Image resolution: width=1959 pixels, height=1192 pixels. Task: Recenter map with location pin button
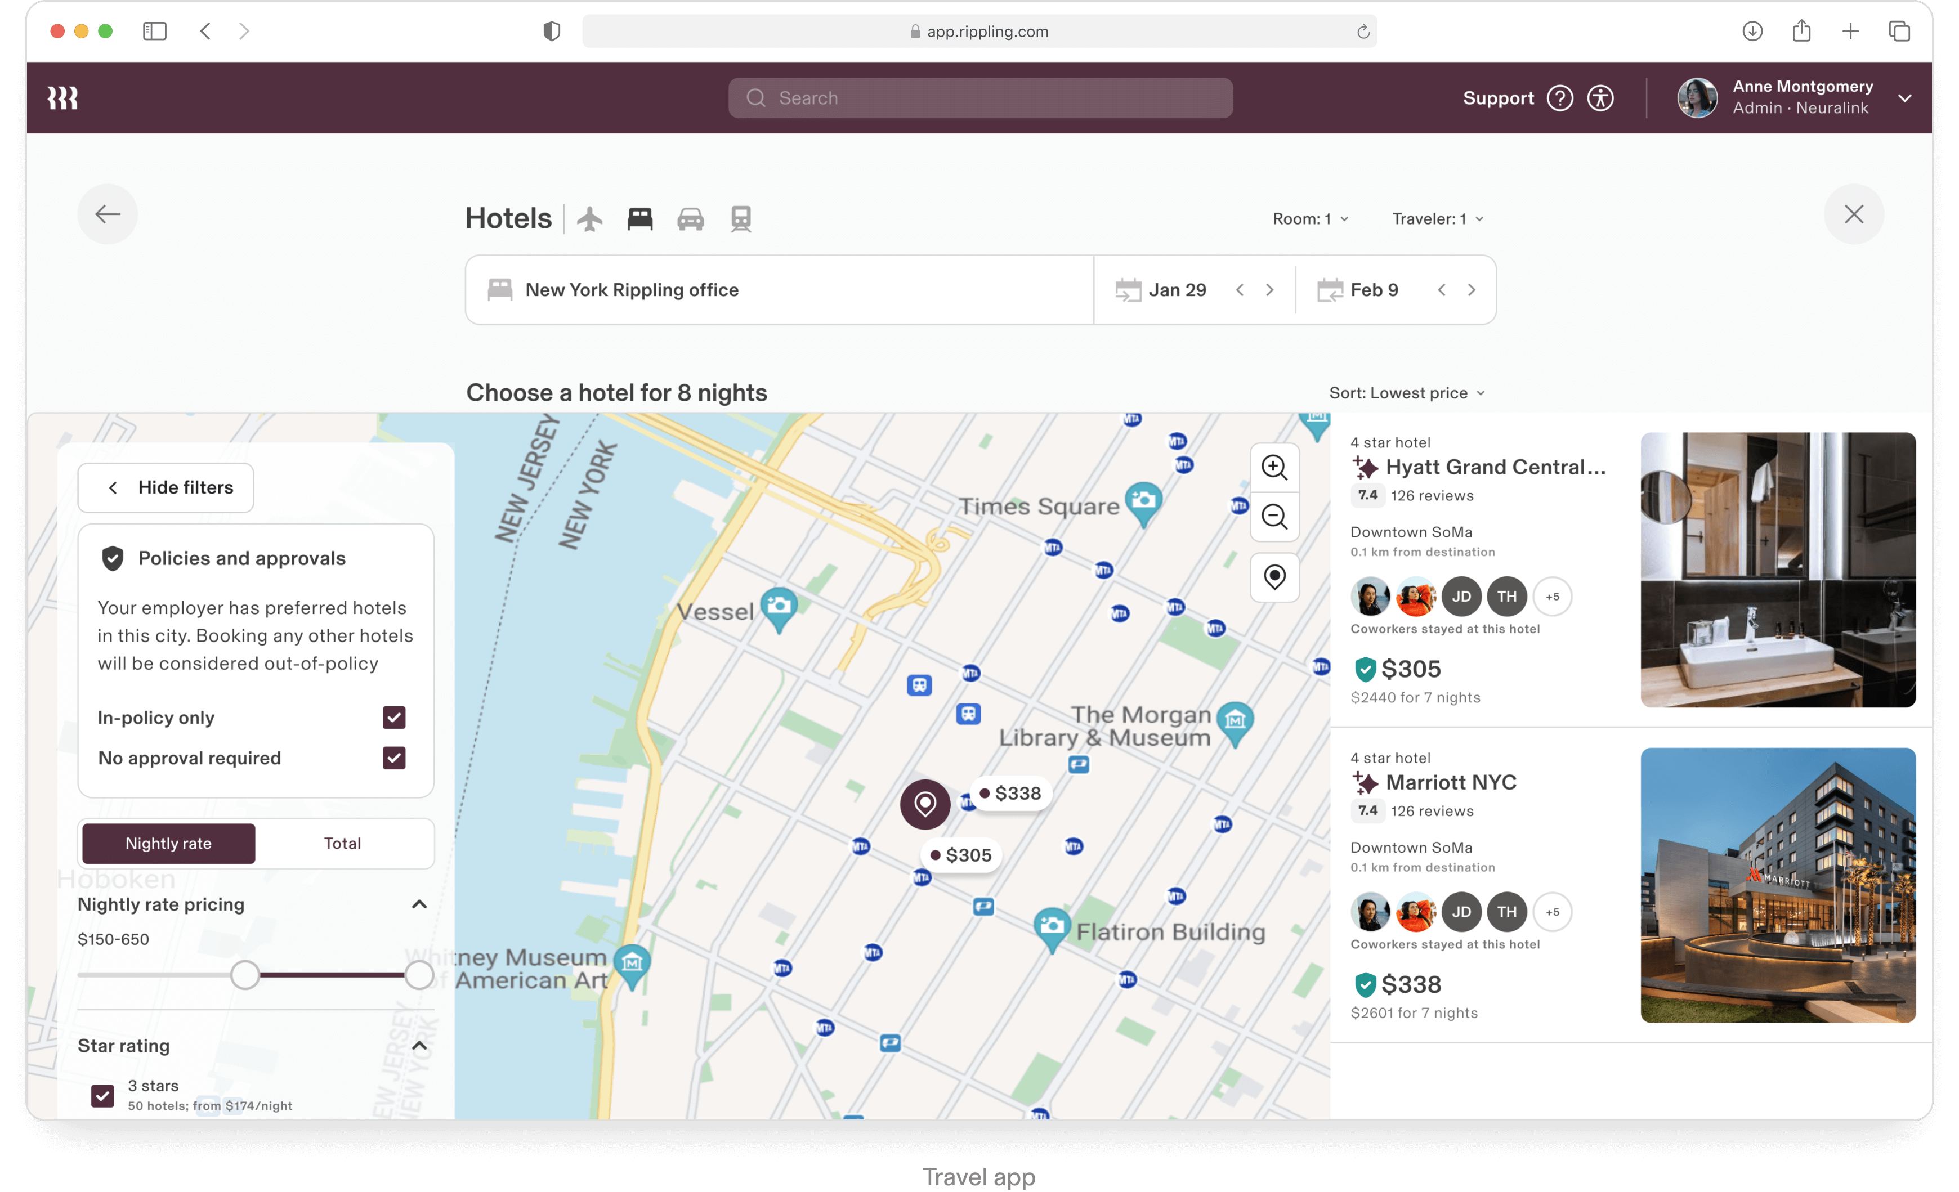pyautogui.click(x=1274, y=577)
